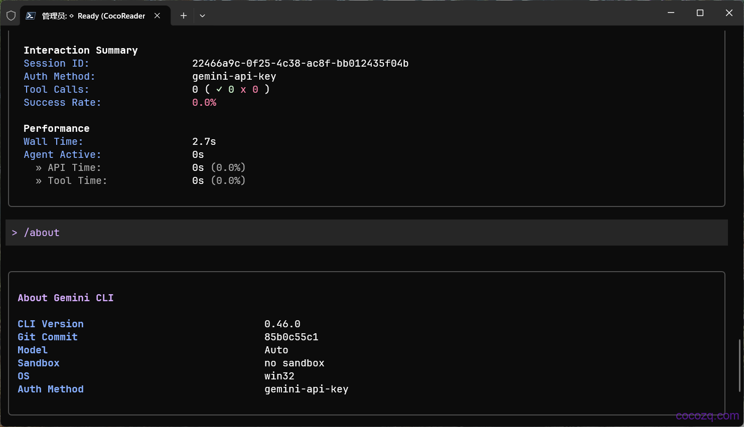Open a new terminal tab
This screenshot has height=427, width=744.
(184, 16)
